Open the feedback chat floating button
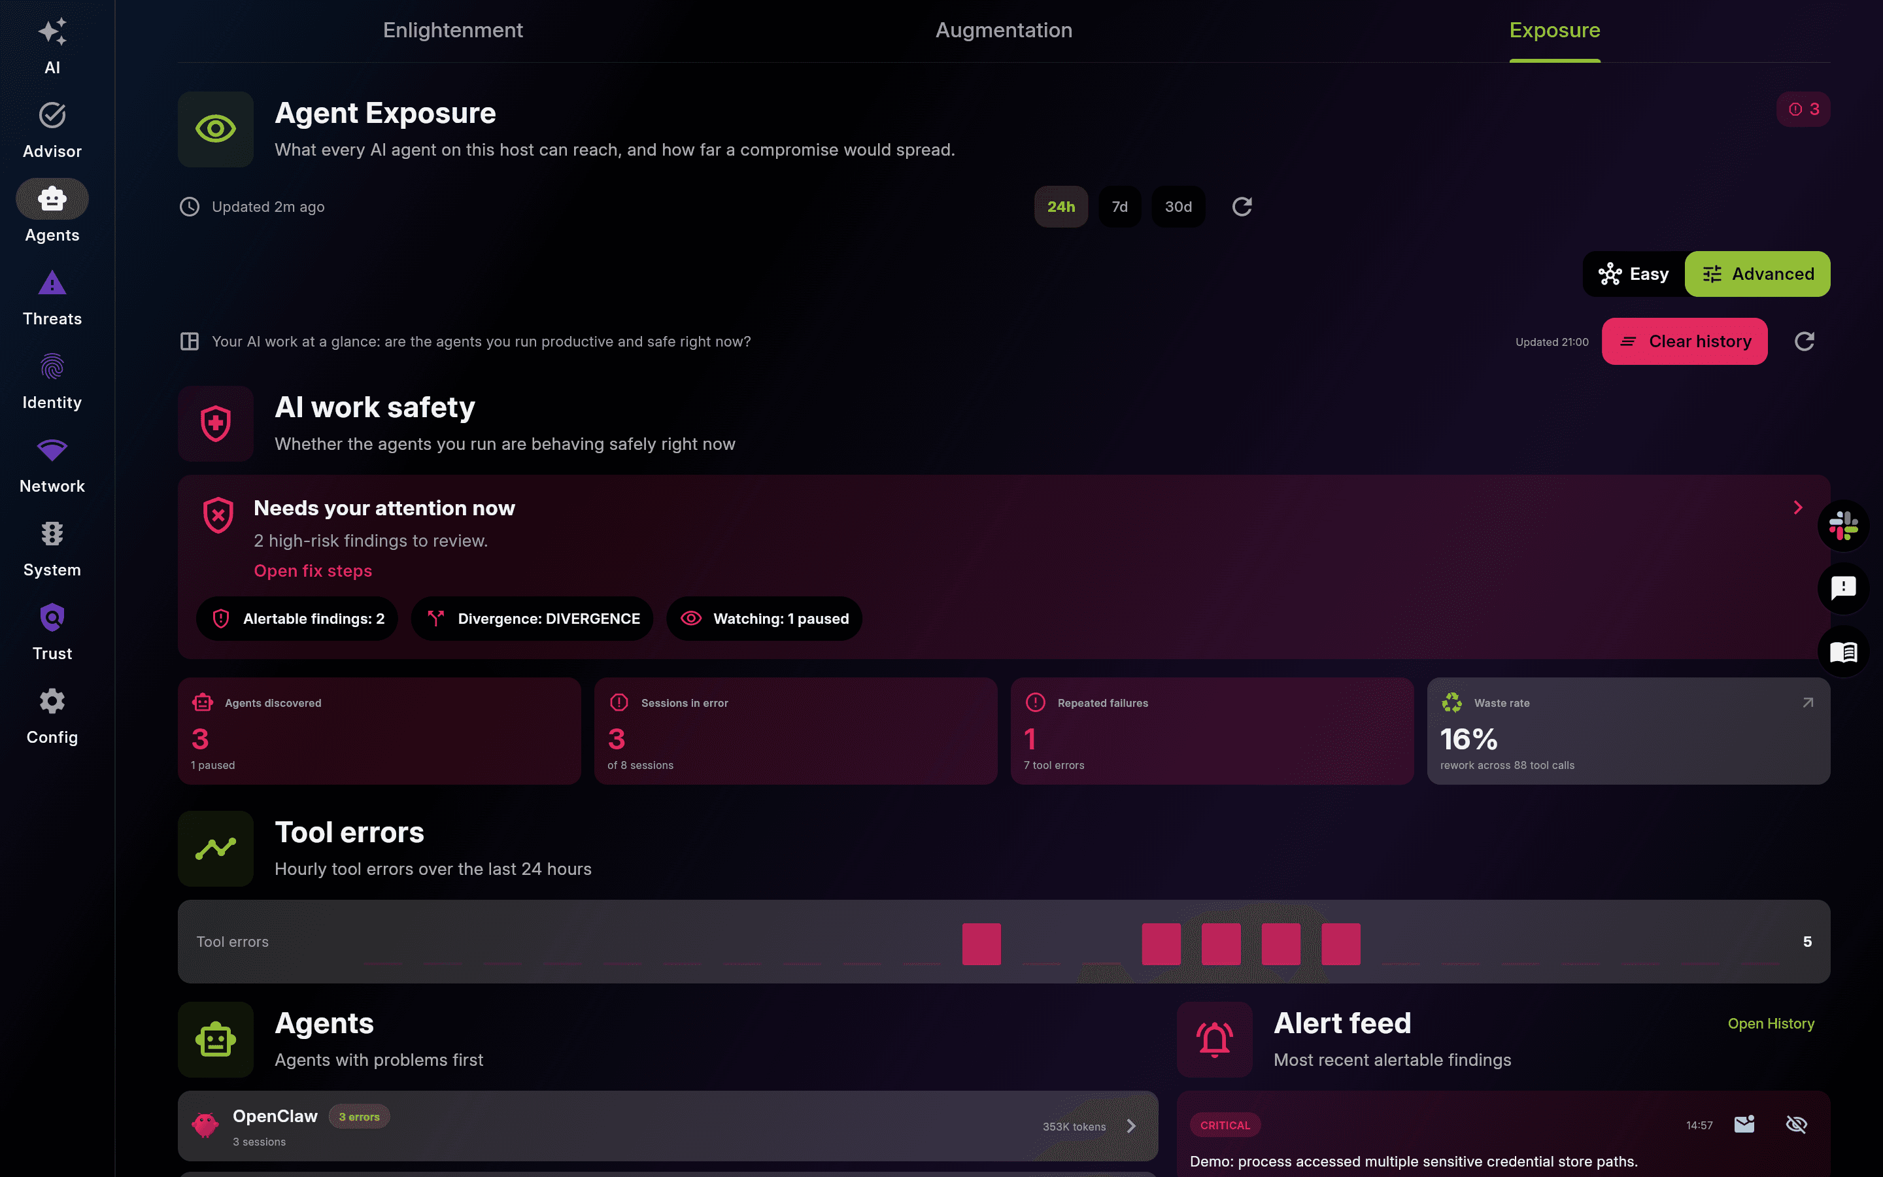Image resolution: width=1883 pixels, height=1177 pixels. [x=1843, y=588]
